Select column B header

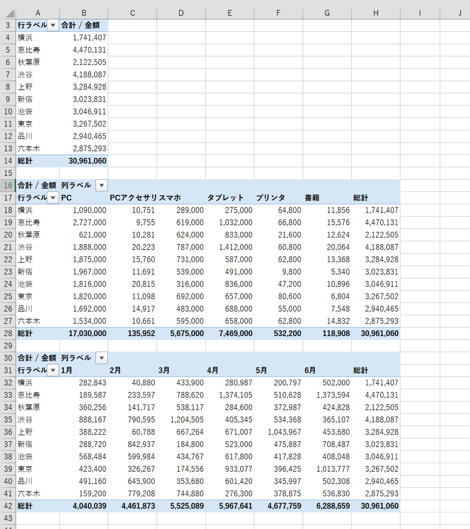(84, 13)
